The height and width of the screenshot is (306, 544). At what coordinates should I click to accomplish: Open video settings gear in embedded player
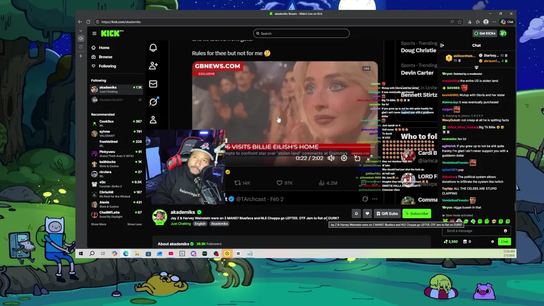344,158
